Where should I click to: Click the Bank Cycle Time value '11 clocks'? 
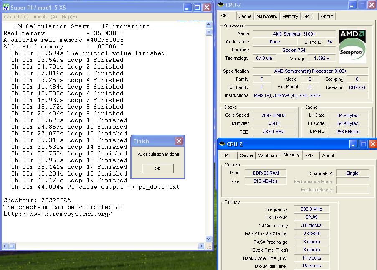311,258
